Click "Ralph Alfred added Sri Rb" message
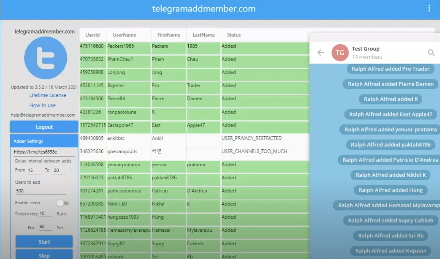The height and width of the screenshot is (259, 440). pos(390,236)
